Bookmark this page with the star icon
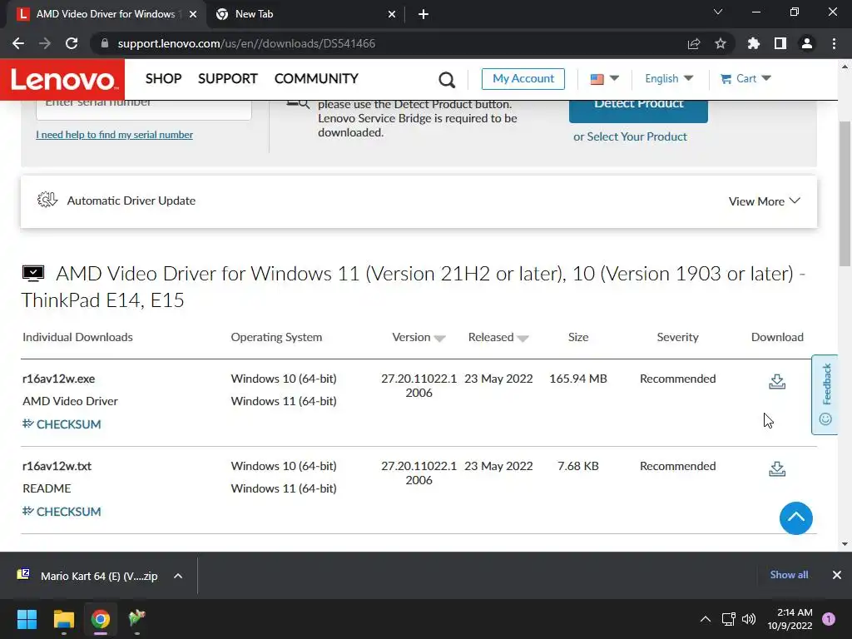This screenshot has width=852, height=639. [x=721, y=43]
